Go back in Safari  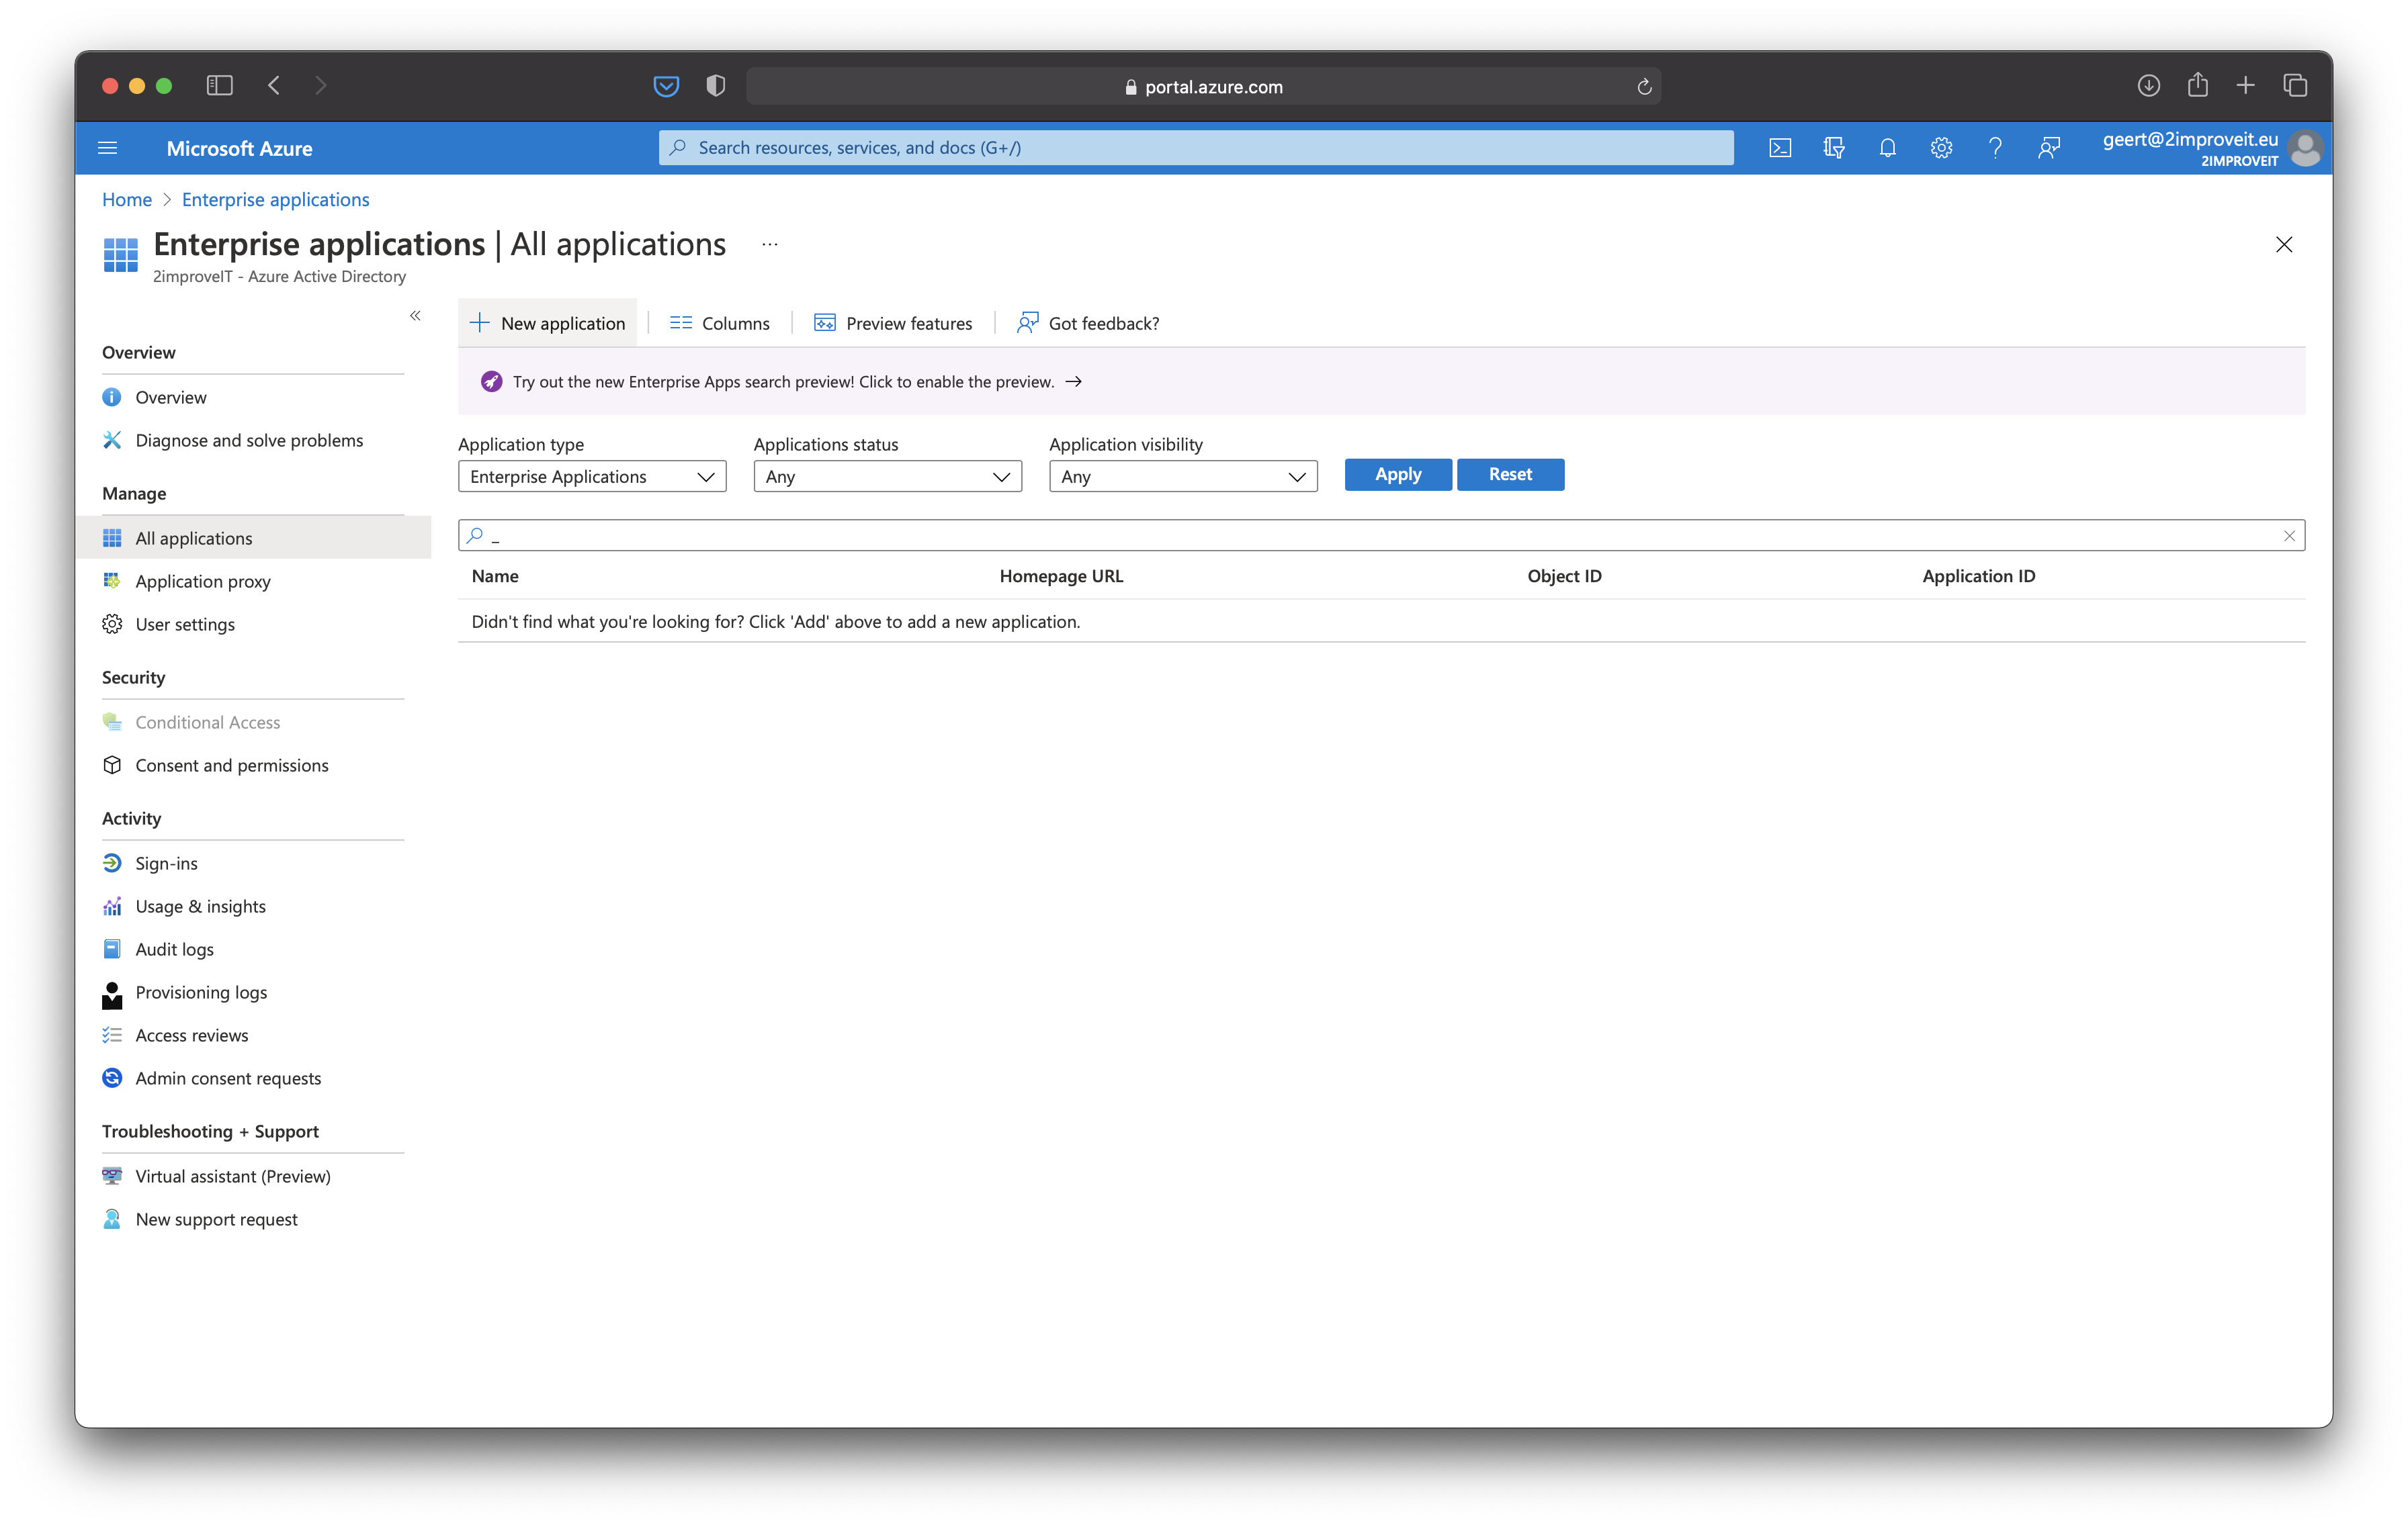274,86
